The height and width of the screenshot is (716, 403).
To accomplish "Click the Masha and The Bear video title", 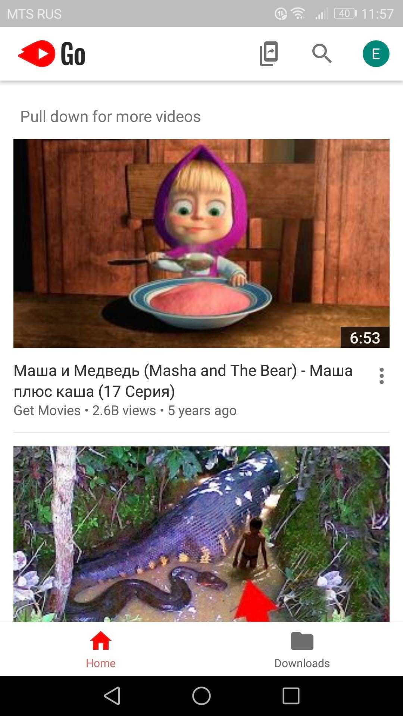I will click(183, 381).
